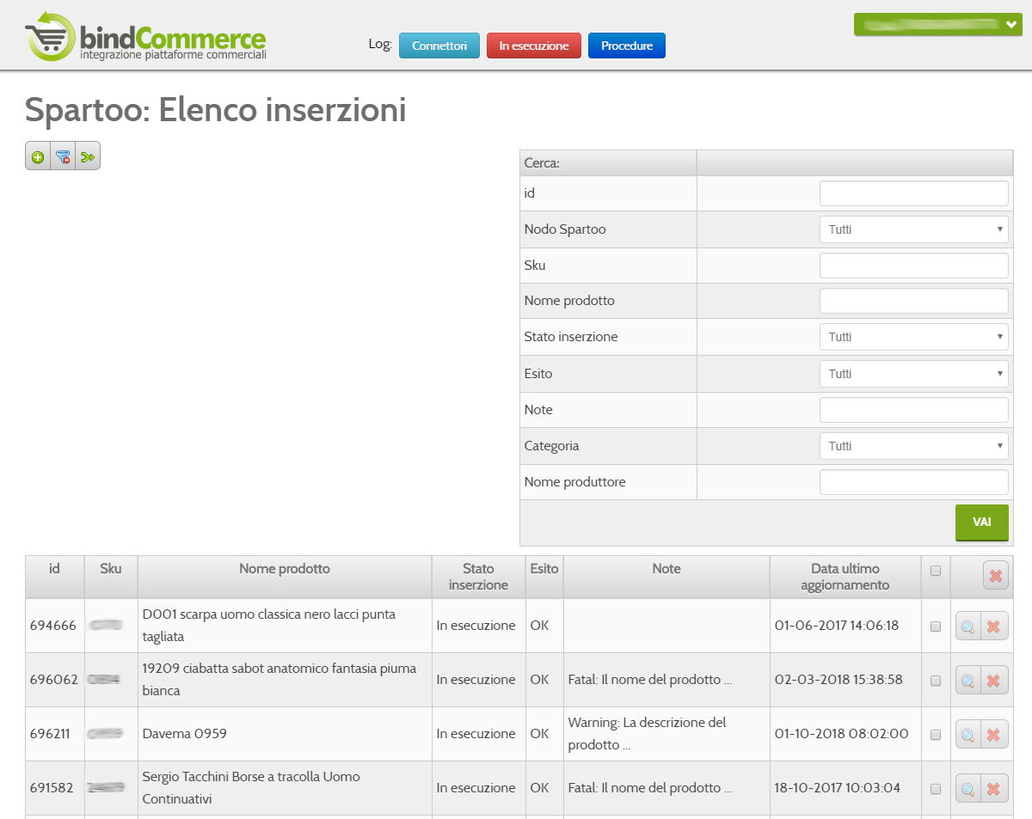Open the Nodo Spartoo dropdown

(913, 229)
